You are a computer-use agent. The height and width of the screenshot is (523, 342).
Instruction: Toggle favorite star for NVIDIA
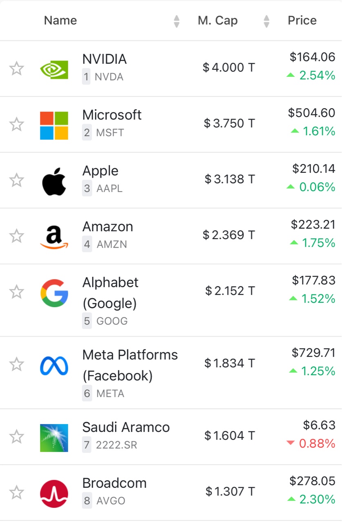click(x=17, y=68)
